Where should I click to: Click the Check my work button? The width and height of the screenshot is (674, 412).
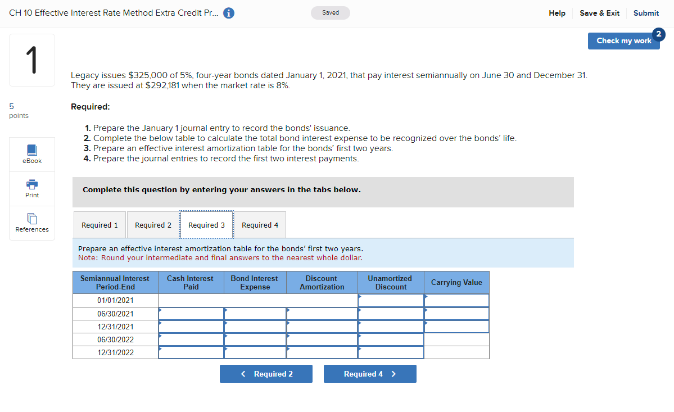pyautogui.click(x=623, y=40)
